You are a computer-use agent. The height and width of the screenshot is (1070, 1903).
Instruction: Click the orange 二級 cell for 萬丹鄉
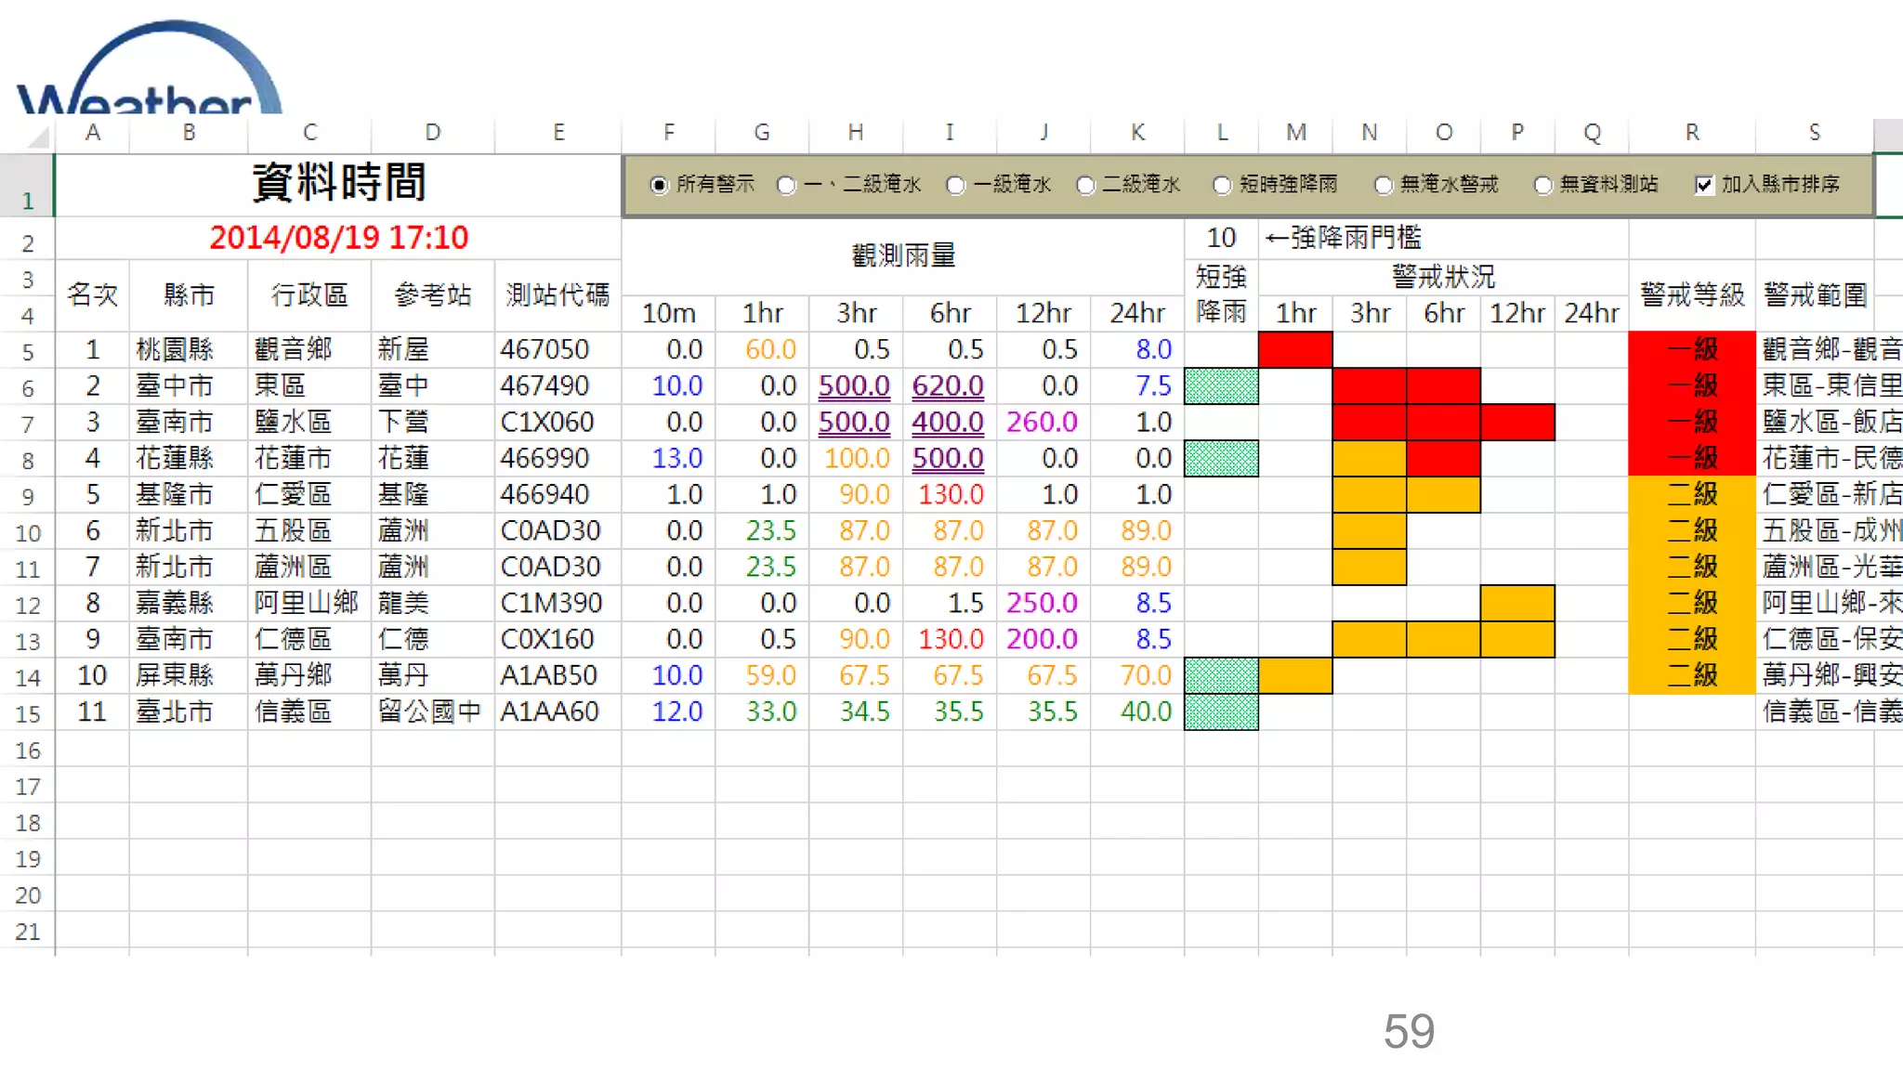1691,675
